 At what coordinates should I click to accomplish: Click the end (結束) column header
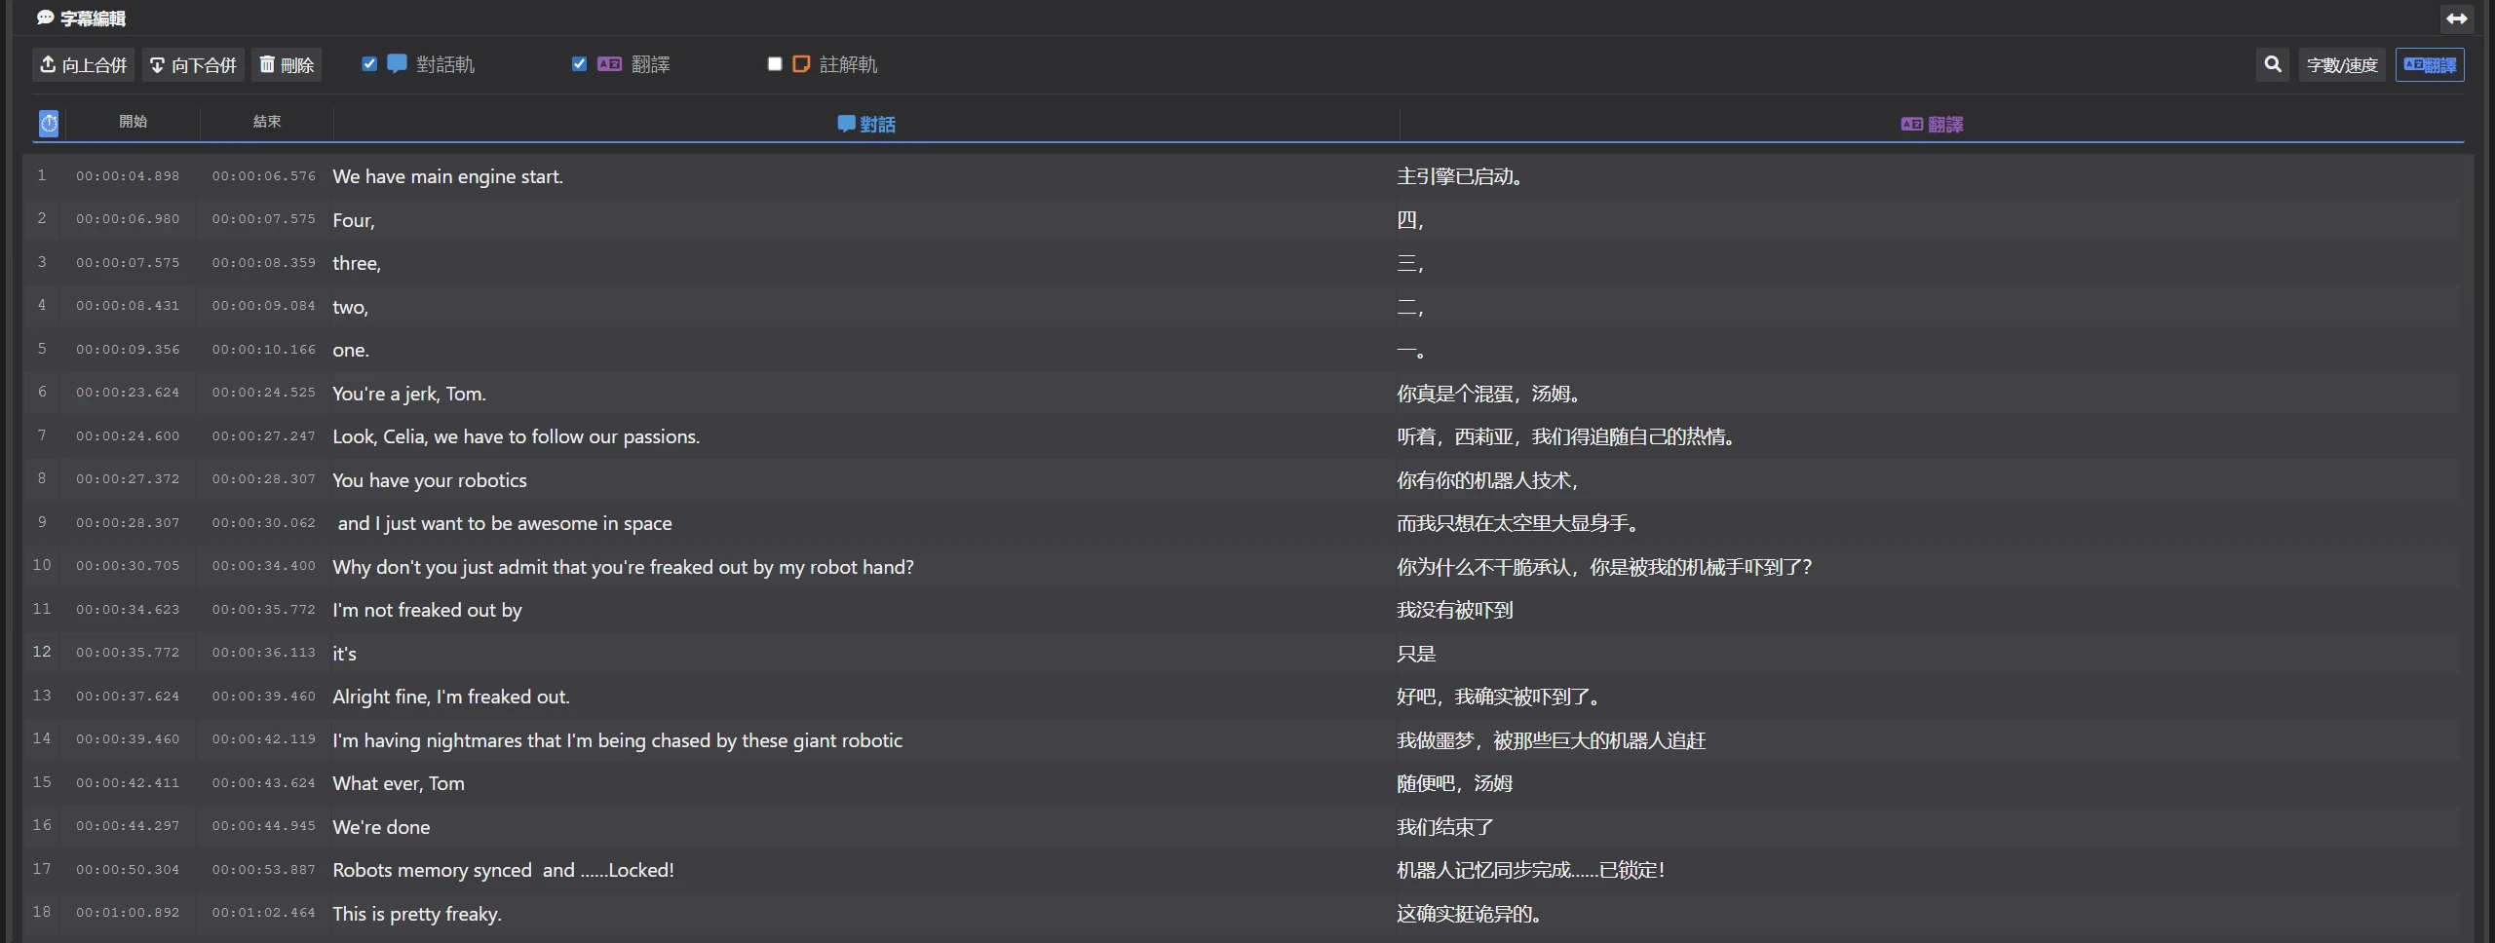pos(267,122)
